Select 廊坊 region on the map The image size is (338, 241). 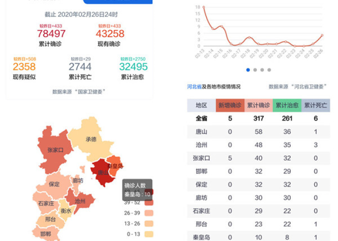tap(78, 180)
